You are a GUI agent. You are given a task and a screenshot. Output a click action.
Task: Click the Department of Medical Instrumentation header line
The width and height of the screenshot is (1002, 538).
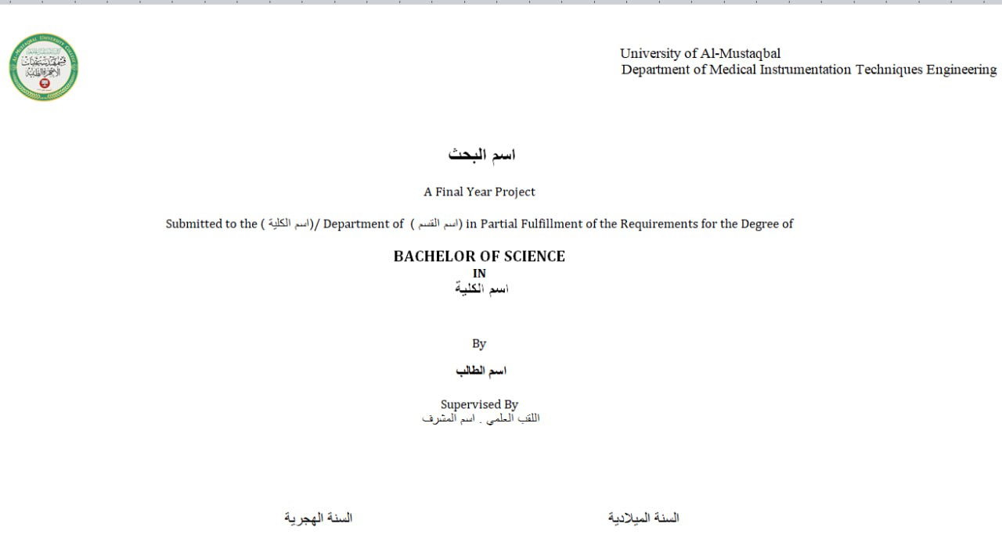809,70
